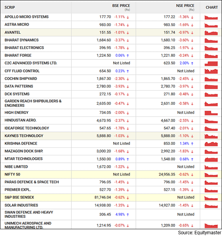Open the KRISHNA DEFENCE scrip link
Viewport: 222px width, 237px height.
click(21, 143)
